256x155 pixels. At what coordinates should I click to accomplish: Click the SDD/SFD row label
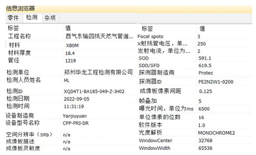[148, 66]
